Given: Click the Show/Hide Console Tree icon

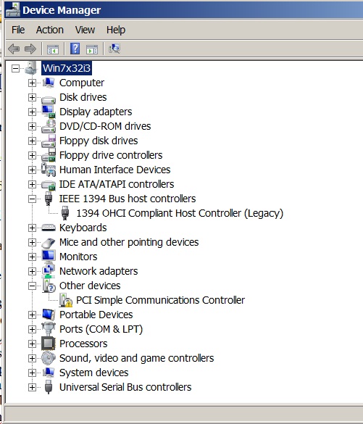Looking at the screenshot, I should [53, 49].
